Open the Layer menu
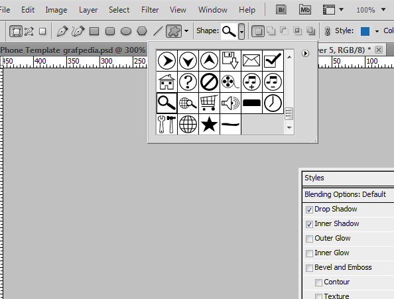Screen dimensions: 394x299 point(88,10)
